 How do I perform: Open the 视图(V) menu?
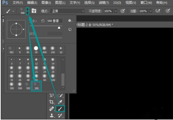pos(131,3)
